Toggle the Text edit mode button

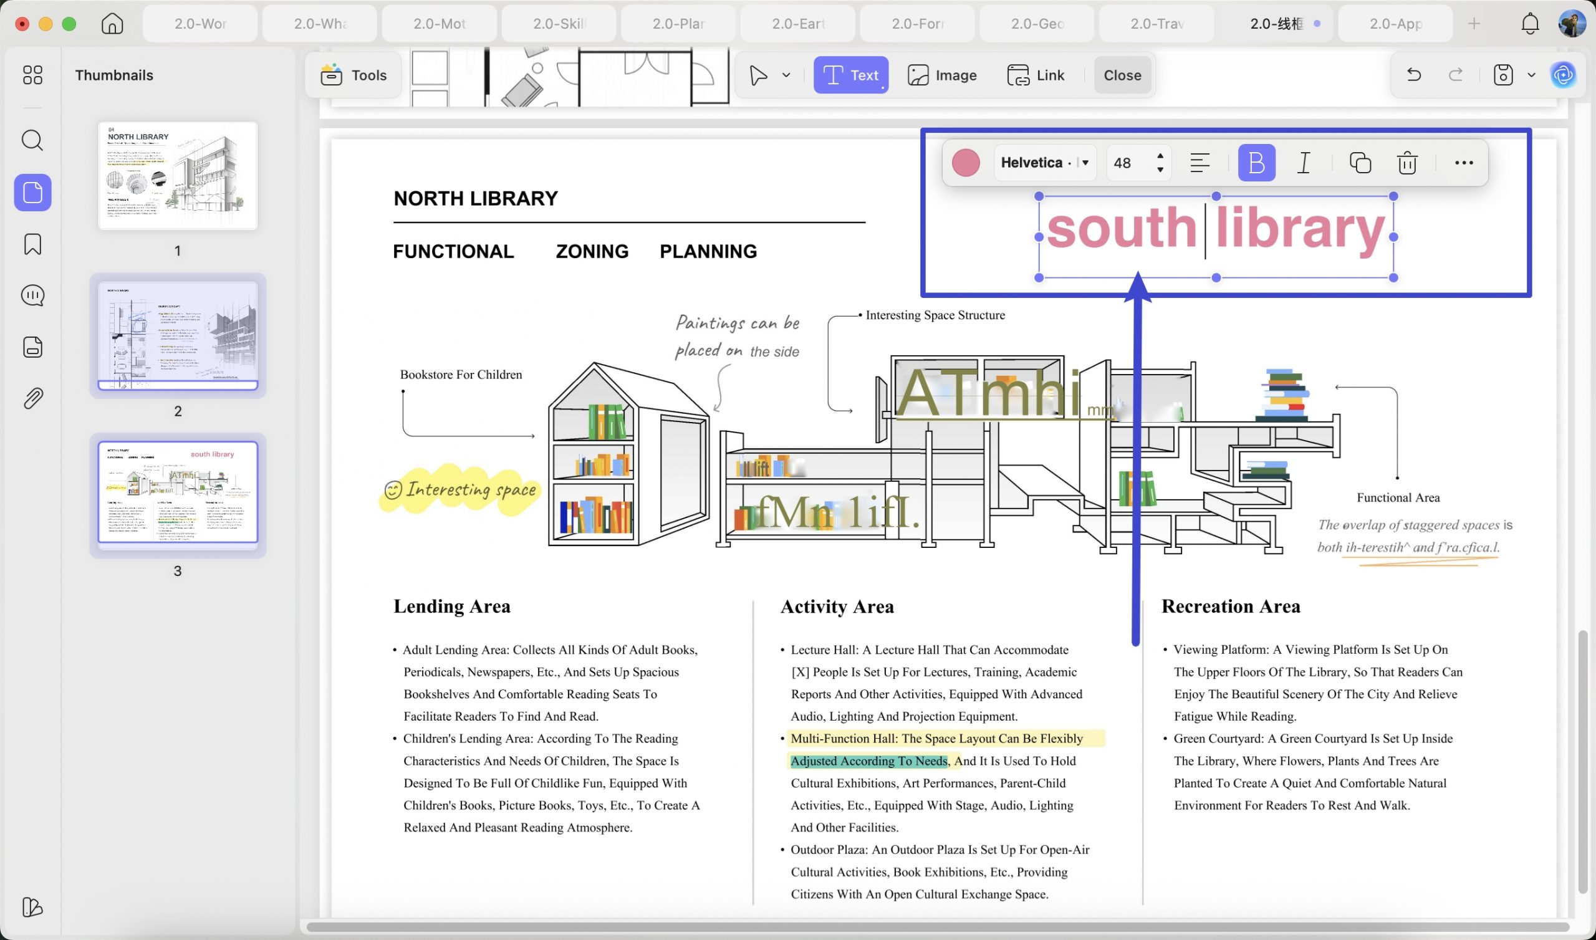(850, 75)
